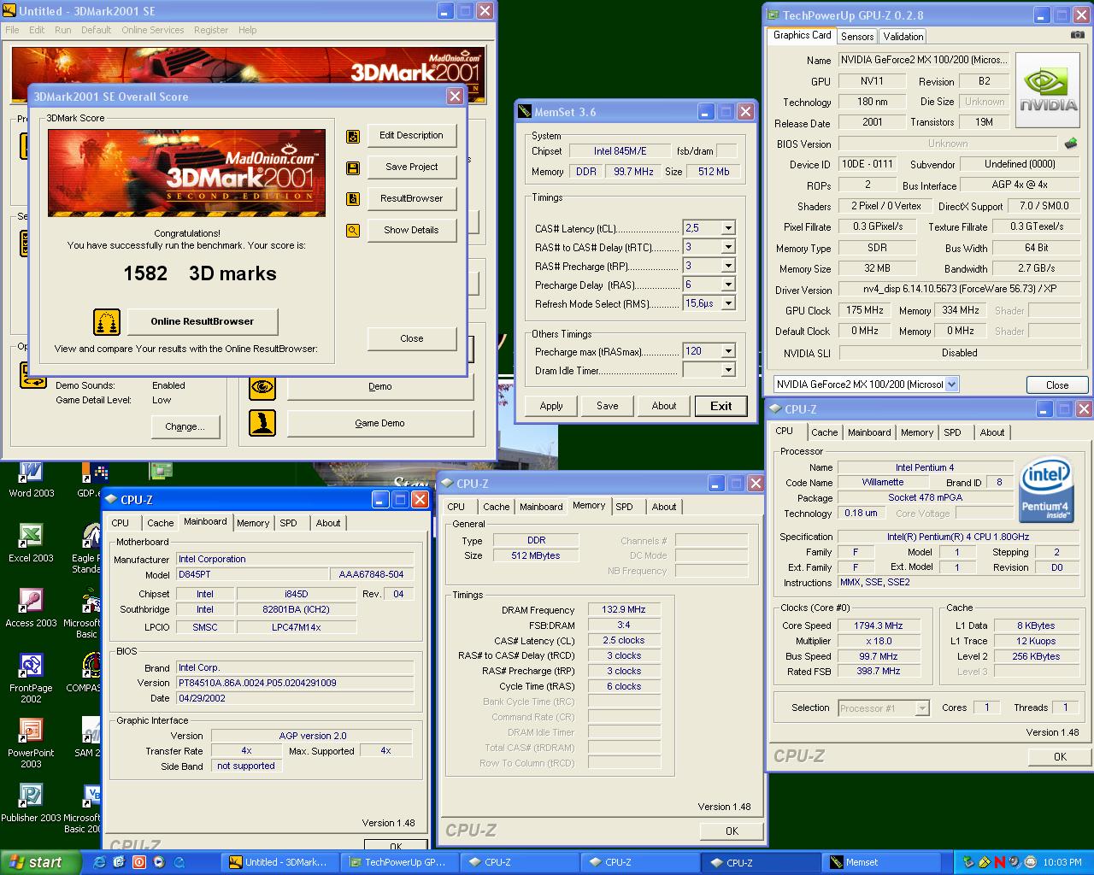Open the RAS# to CAS# Delay (tRTC) dropdown
Viewport: 1094px width, 875px height.
click(728, 247)
